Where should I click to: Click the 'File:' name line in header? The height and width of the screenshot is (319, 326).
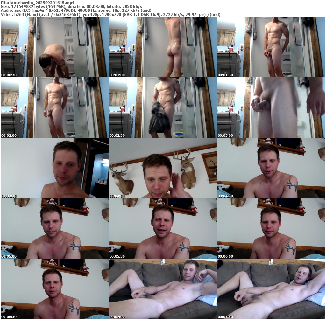click(38, 3)
